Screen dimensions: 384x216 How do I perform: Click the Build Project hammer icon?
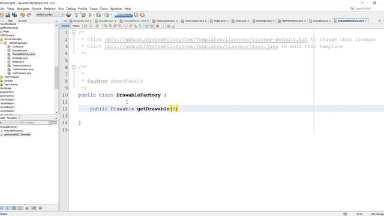pyautogui.click(x=76, y=15)
